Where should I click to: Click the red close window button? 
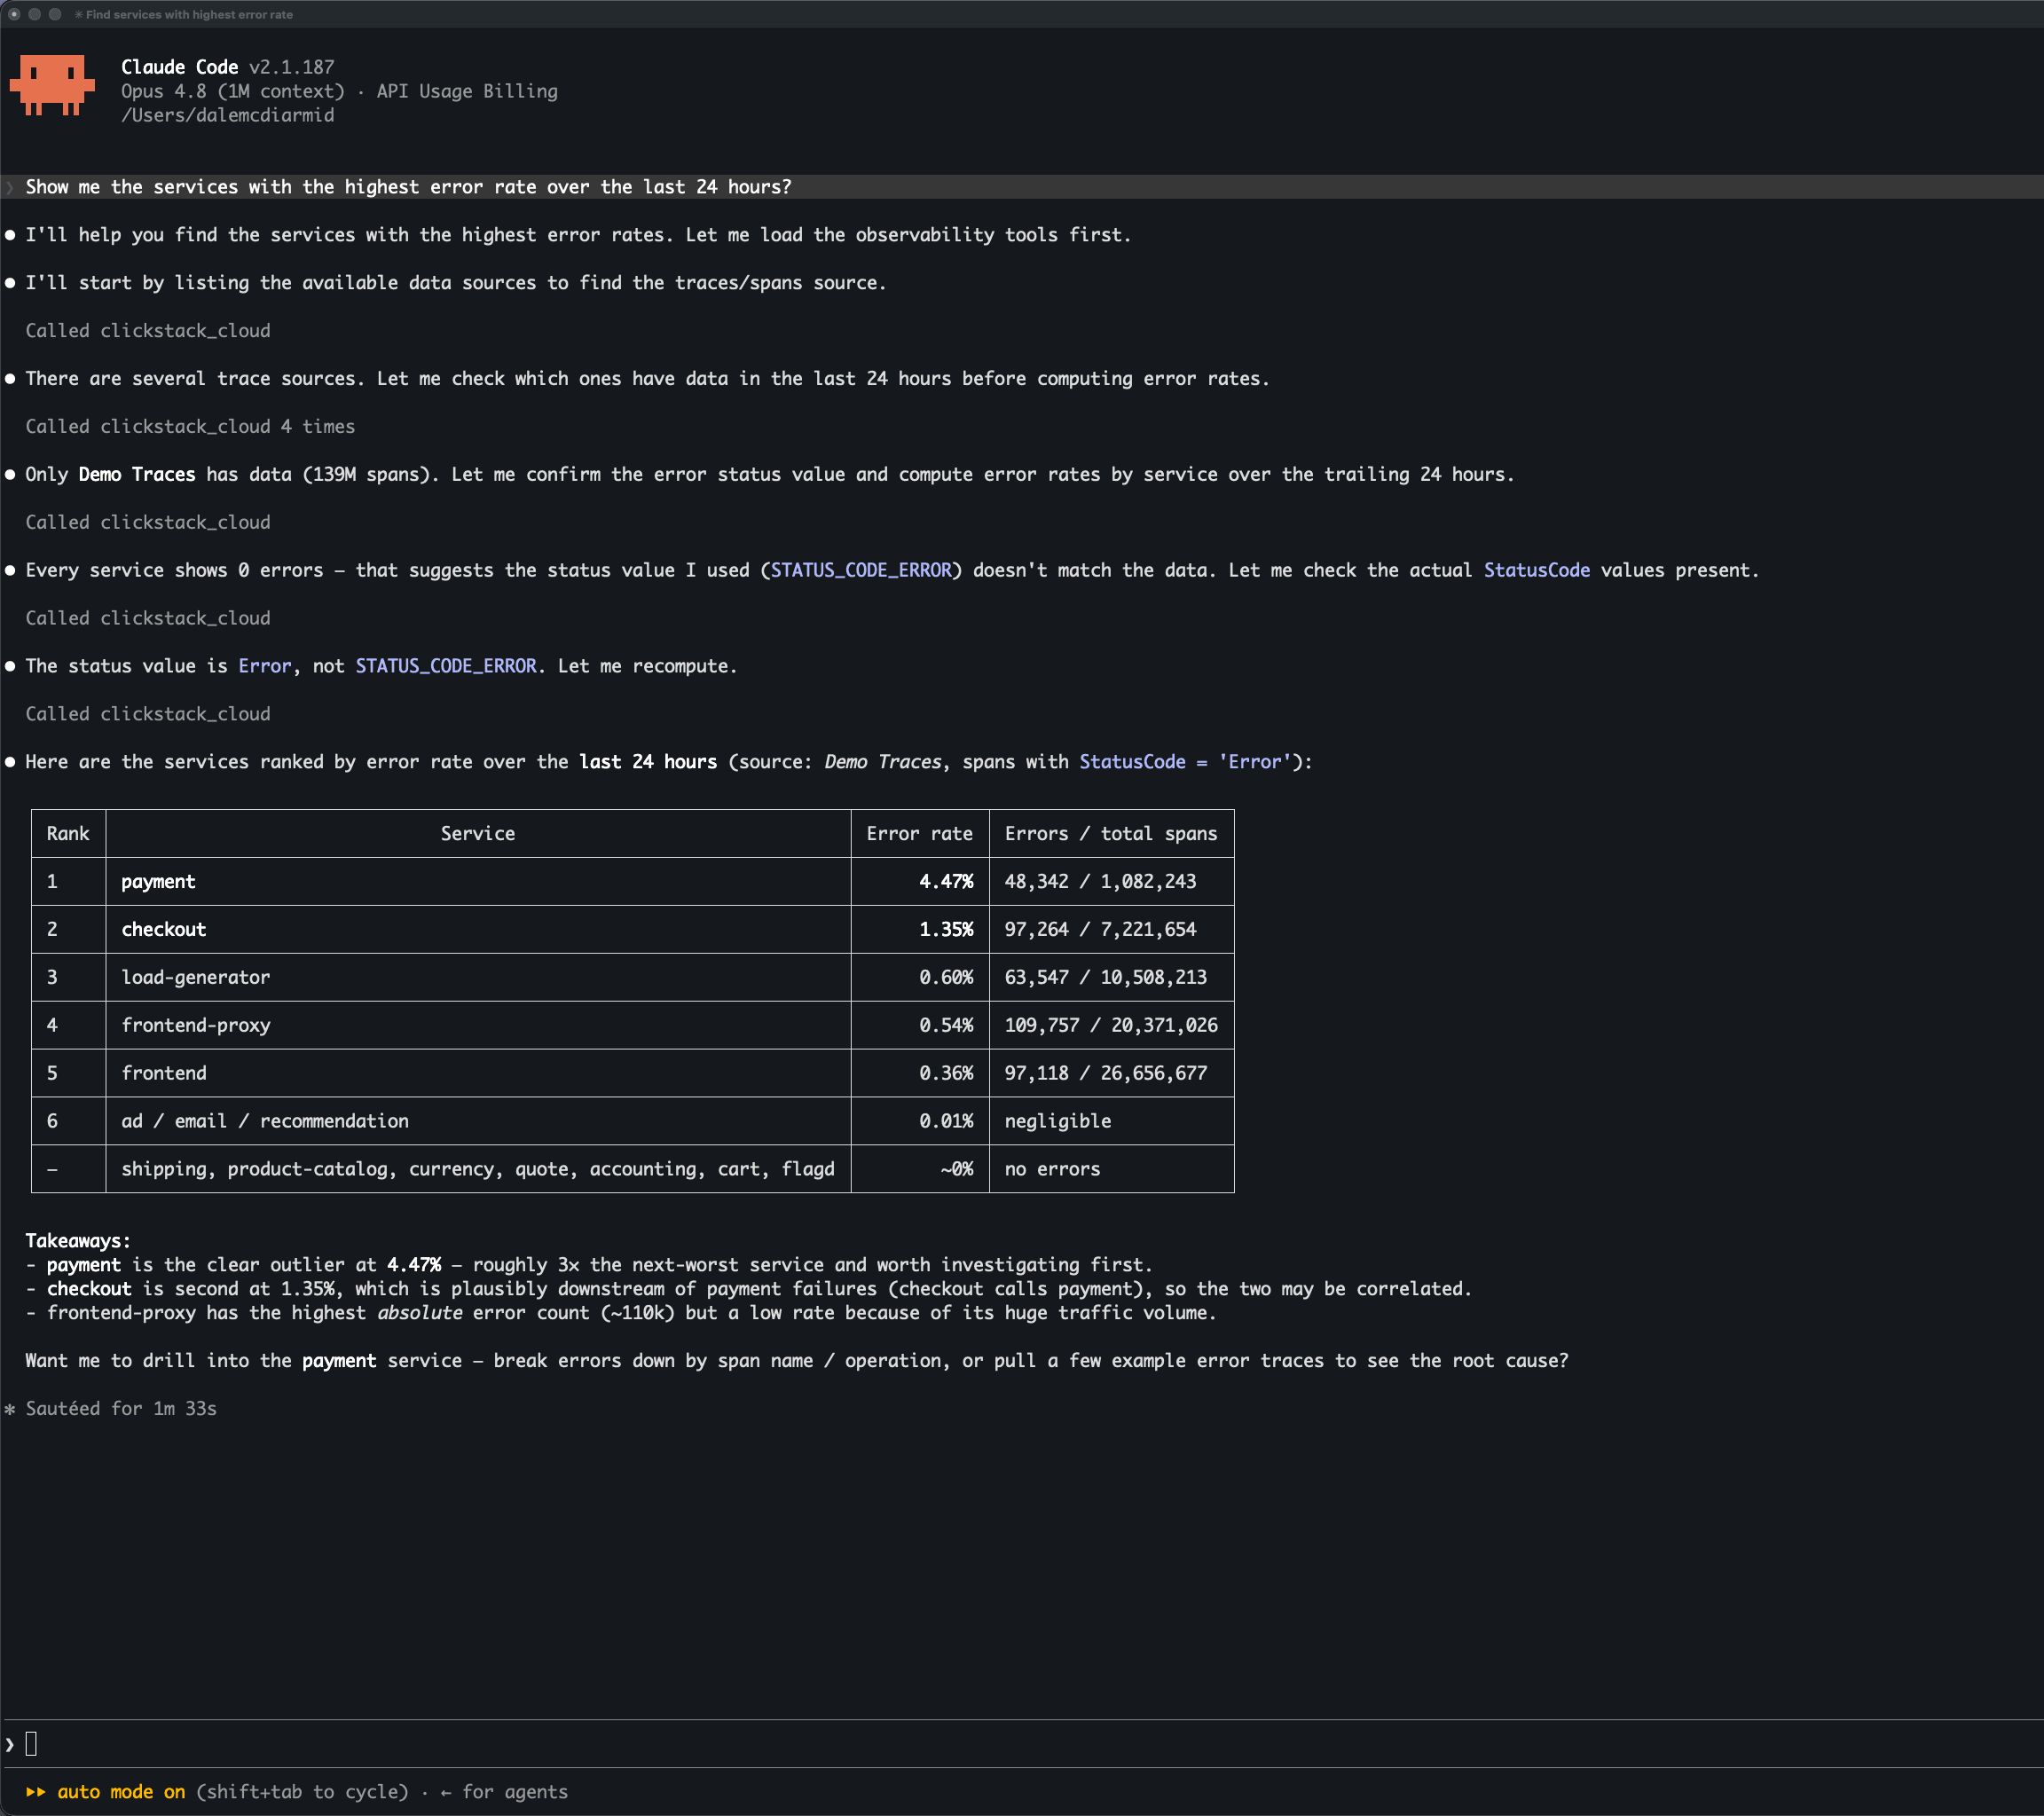click(14, 14)
